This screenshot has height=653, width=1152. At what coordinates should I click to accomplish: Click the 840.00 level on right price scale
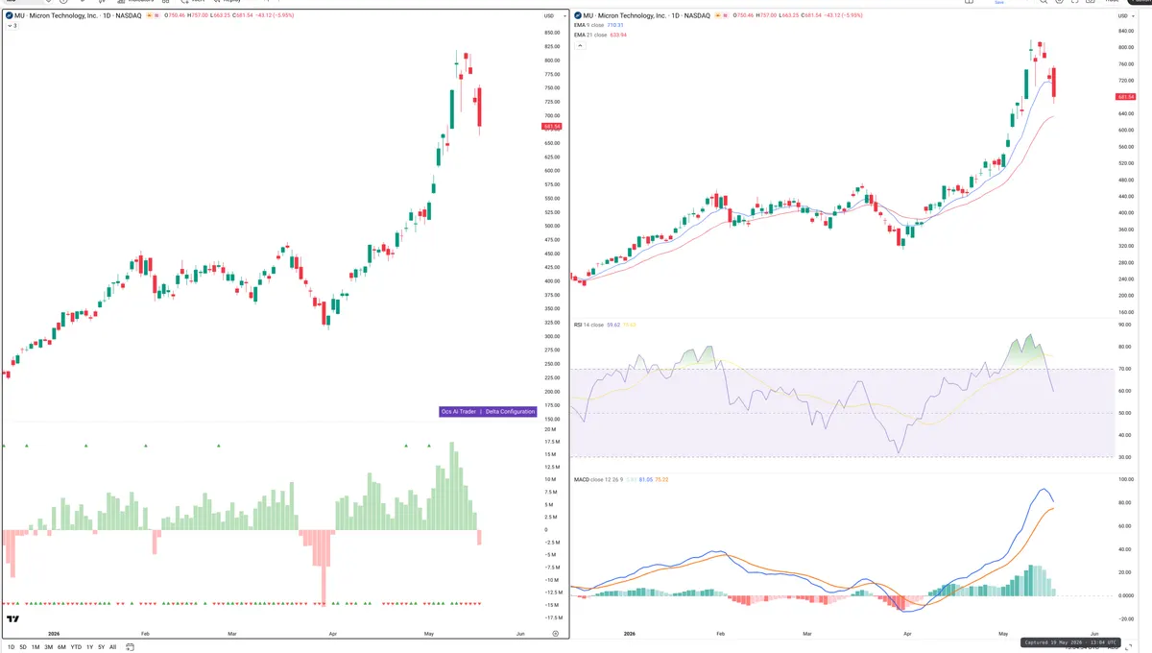(x=1126, y=31)
